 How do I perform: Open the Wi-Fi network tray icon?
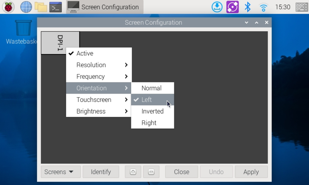point(263,6)
